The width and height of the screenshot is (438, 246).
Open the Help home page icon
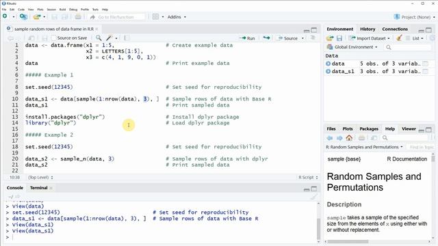tap(349, 137)
